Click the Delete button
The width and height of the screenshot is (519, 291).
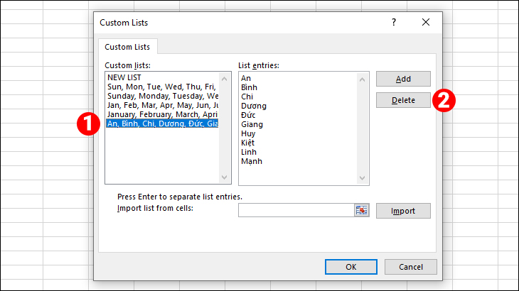(403, 100)
